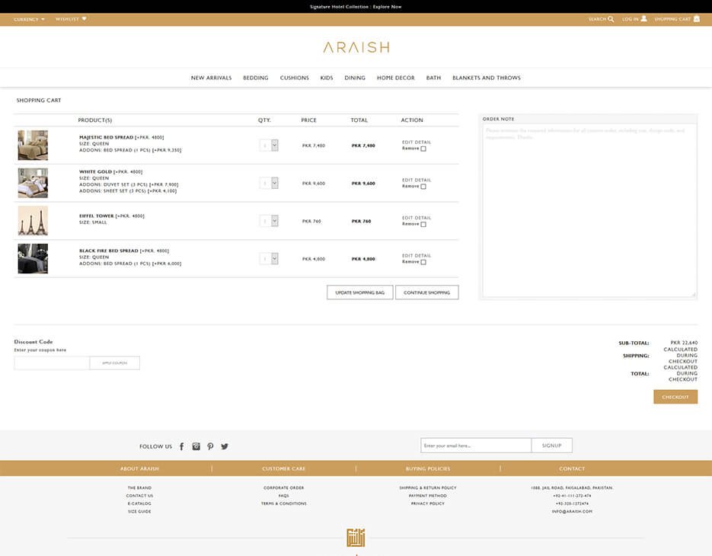This screenshot has width=712, height=556.
Task: Click the newsletter Signup button
Action: pos(552,446)
